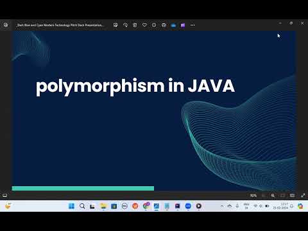Open the ENG IN language switcher
Viewport: 308px width, 231px height.
pos(246,206)
